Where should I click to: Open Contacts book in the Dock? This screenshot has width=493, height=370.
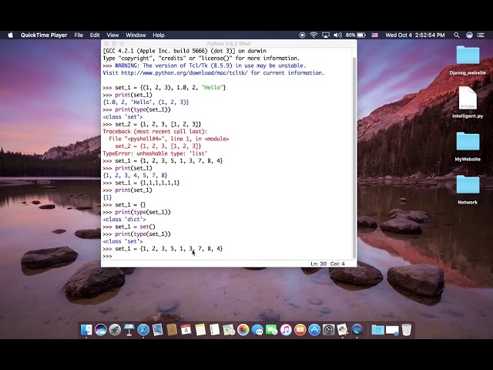pyautogui.click(x=172, y=330)
